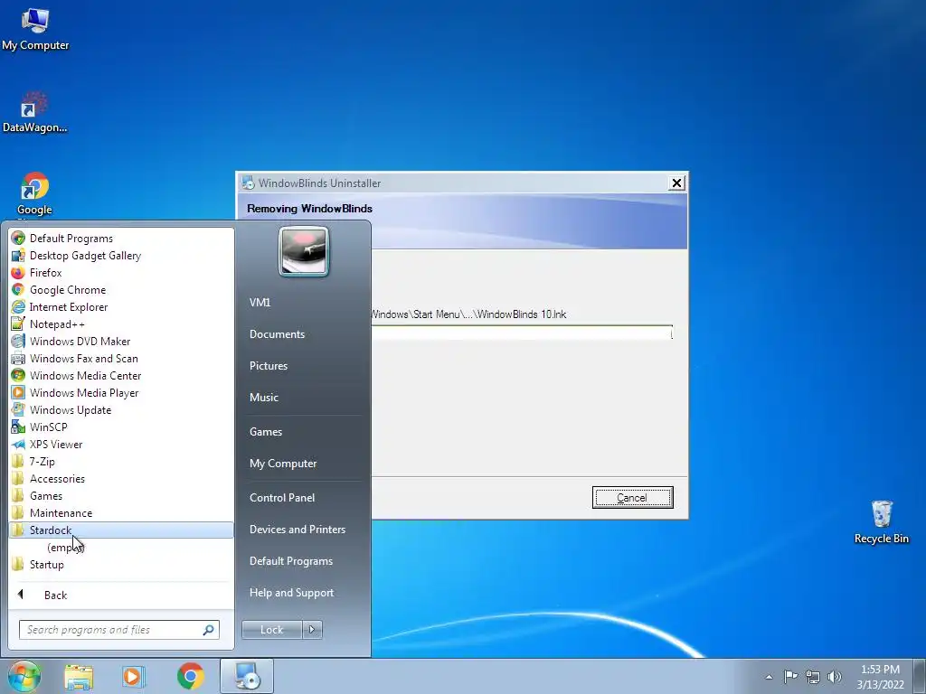Open Documents from the Start menu
The image size is (926, 694).
coord(303,334)
